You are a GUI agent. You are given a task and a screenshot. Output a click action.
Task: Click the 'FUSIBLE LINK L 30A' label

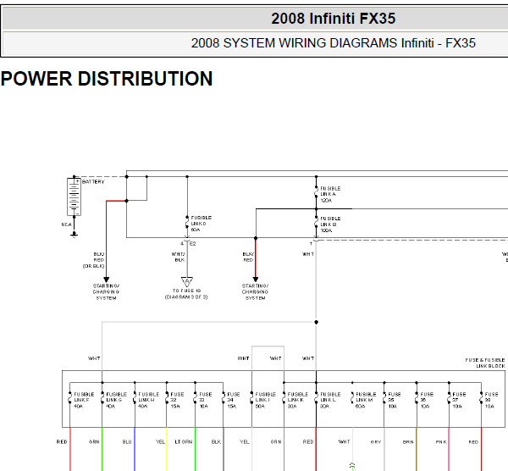tap(330, 400)
